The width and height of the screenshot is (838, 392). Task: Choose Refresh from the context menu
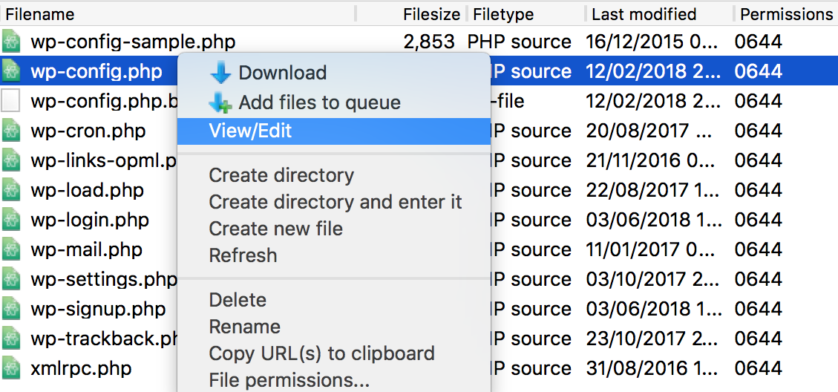334,255
